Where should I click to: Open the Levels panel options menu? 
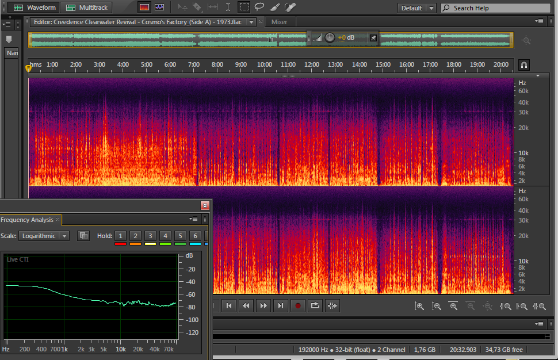pos(539,324)
